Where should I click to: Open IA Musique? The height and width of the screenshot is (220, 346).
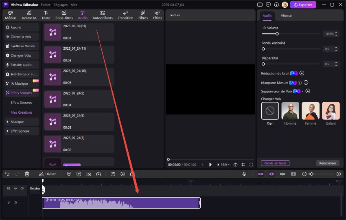pos(22,83)
